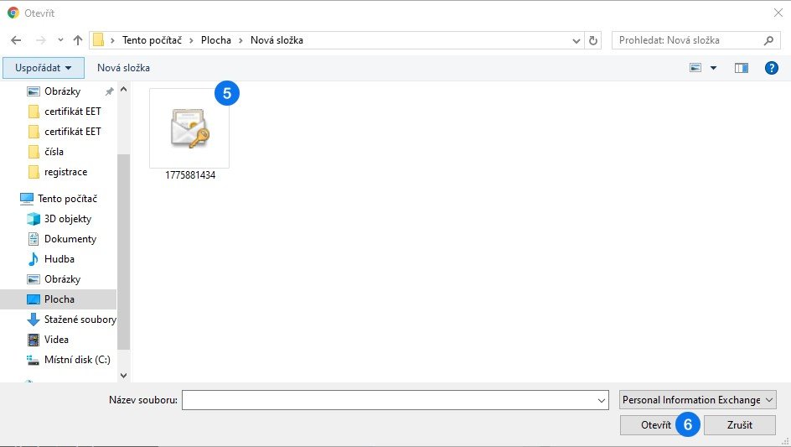Close the Otevřít dialog window
The height and width of the screenshot is (447, 791).
(778, 13)
